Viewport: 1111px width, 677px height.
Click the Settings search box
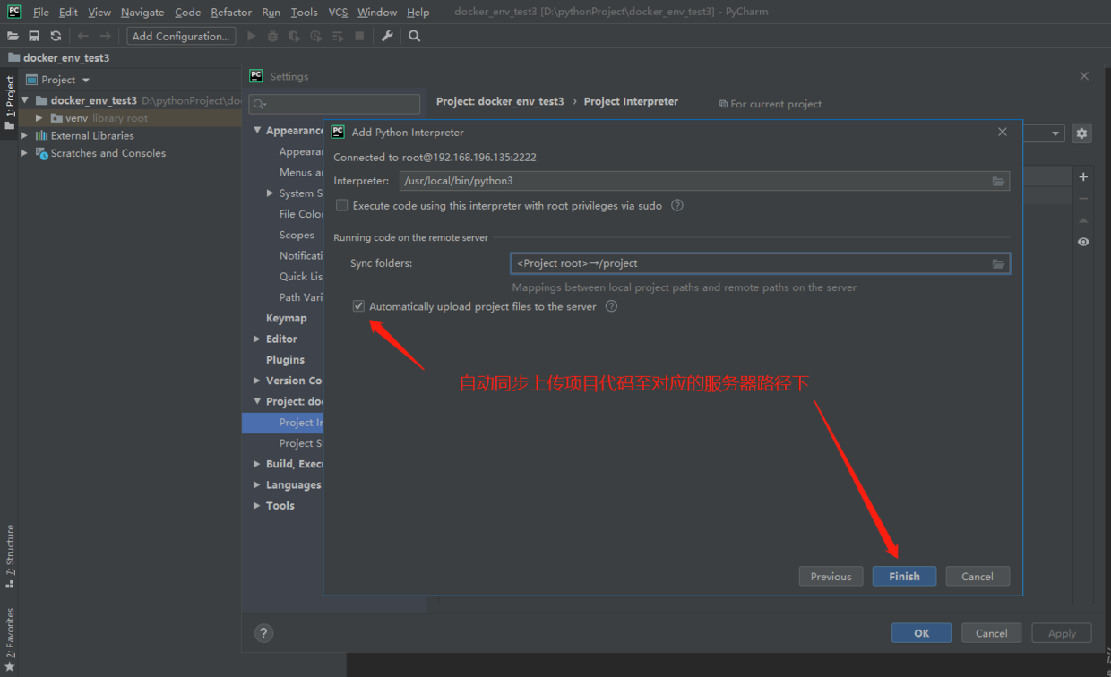click(335, 104)
